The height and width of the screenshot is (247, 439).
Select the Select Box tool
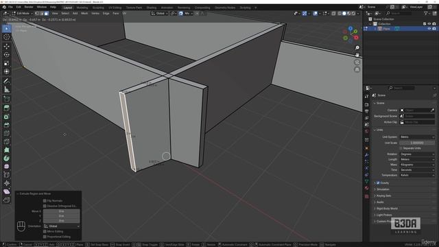pos(6,28)
